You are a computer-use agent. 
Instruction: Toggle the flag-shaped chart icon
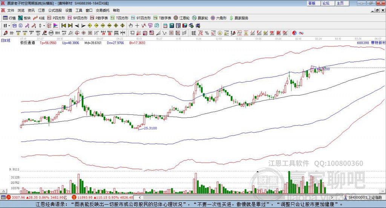(56, 26)
